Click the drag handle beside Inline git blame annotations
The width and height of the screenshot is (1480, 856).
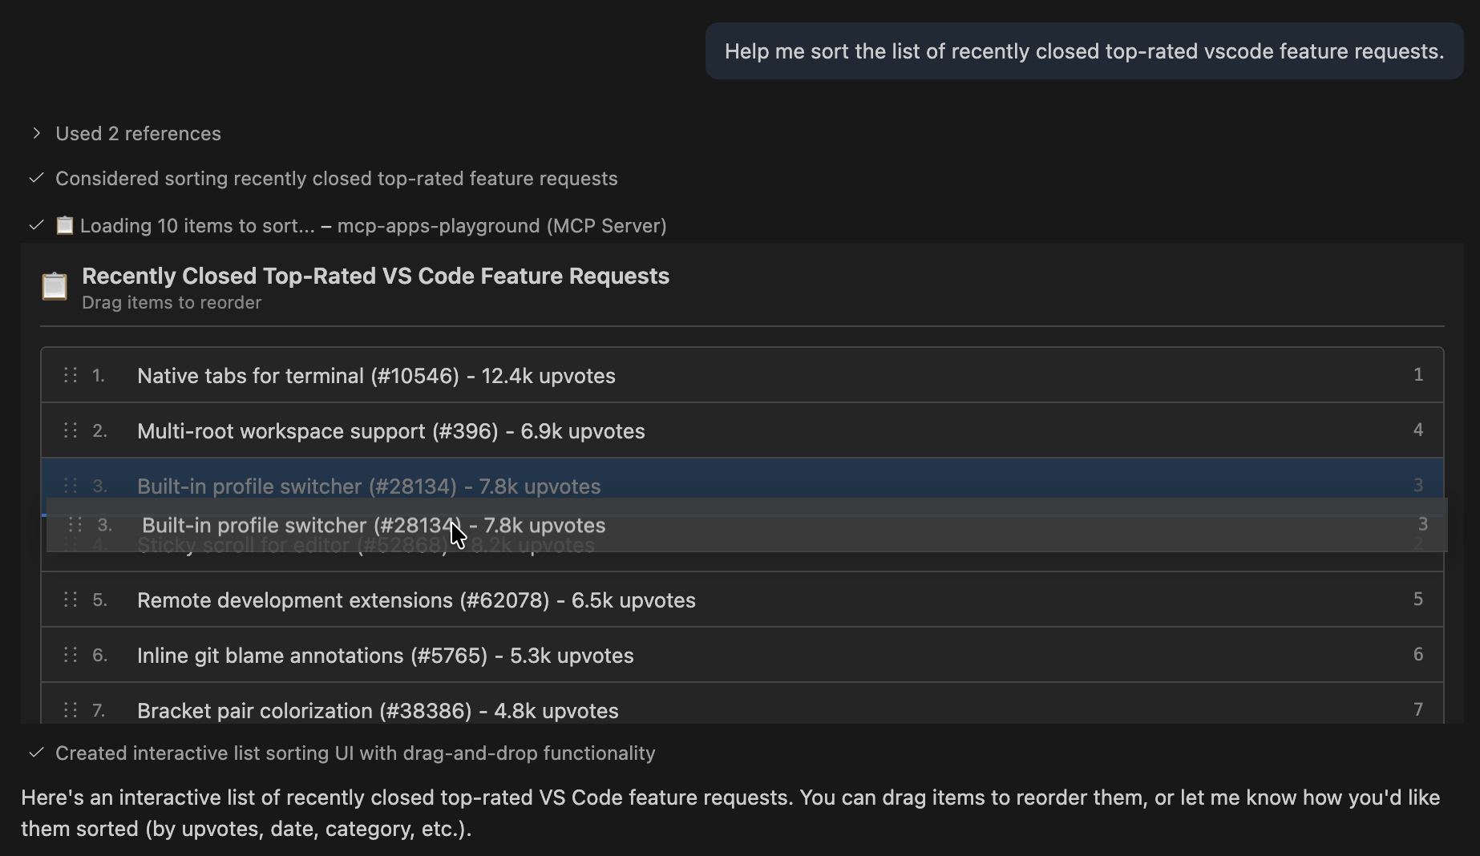69,655
